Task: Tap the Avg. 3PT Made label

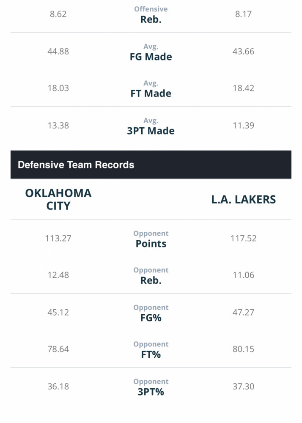Action: tap(151, 126)
